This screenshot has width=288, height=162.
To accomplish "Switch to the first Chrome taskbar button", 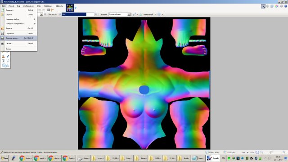I will [26, 158].
